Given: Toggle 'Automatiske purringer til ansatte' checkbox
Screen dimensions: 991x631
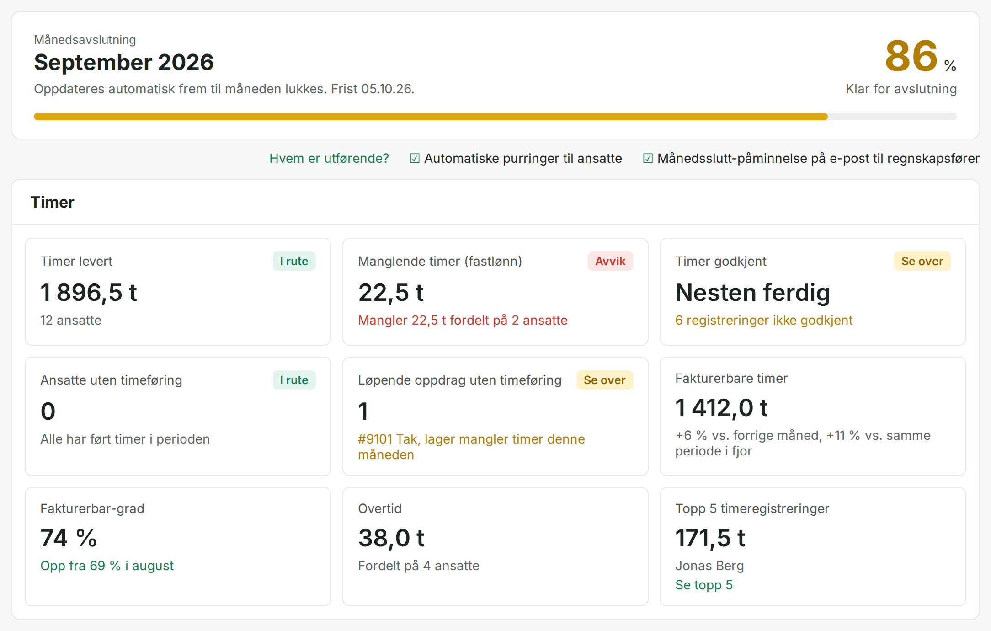Looking at the screenshot, I should (415, 158).
